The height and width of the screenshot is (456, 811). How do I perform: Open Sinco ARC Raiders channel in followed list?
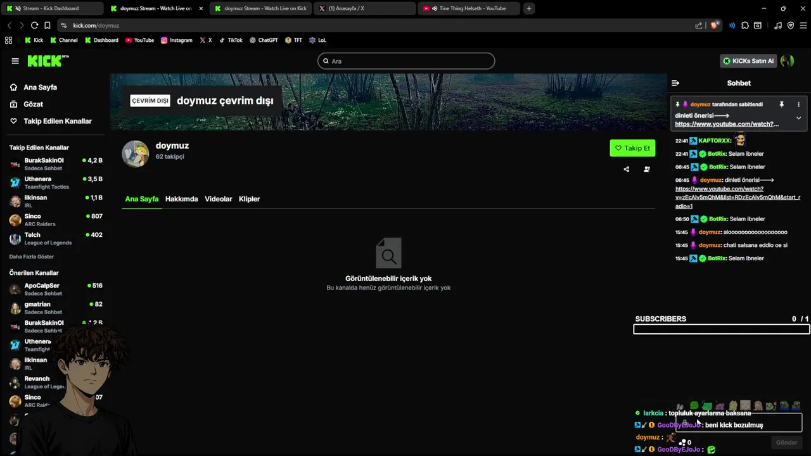coord(56,220)
